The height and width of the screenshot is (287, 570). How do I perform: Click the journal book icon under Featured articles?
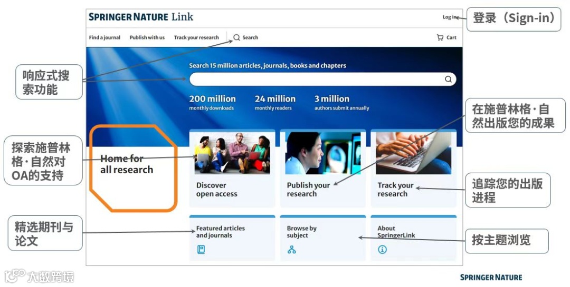[x=201, y=249]
